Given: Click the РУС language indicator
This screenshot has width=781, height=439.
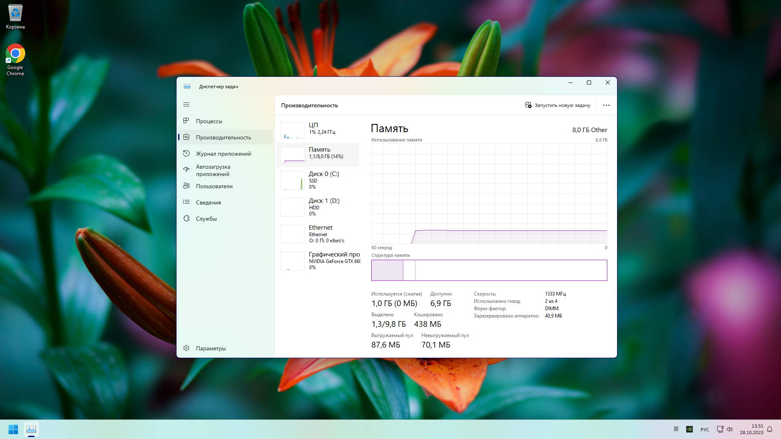Looking at the screenshot, I should pyautogui.click(x=705, y=430).
